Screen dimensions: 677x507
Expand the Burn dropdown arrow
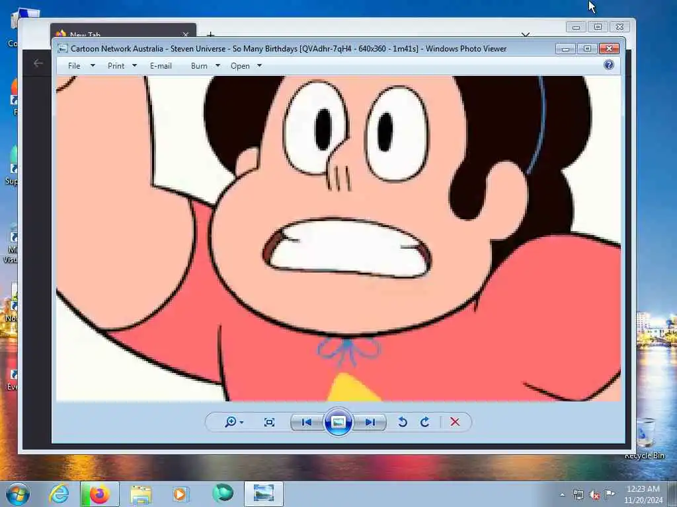218,66
